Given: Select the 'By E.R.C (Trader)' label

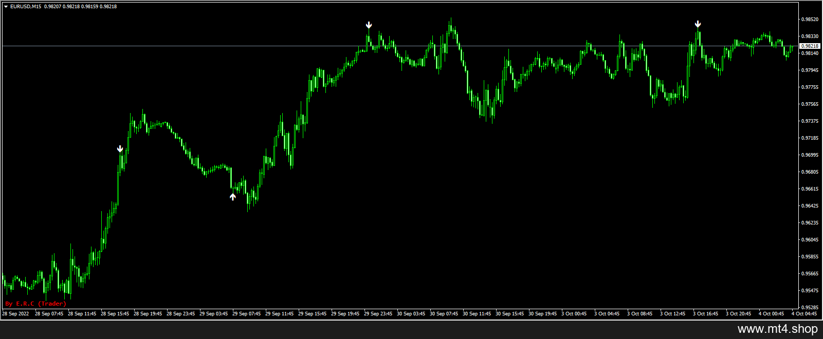Looking at the screenshot, I should click(x=36, y=304).
